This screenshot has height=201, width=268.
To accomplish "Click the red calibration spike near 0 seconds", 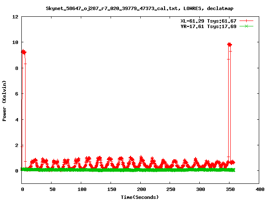I will [23, 109].
